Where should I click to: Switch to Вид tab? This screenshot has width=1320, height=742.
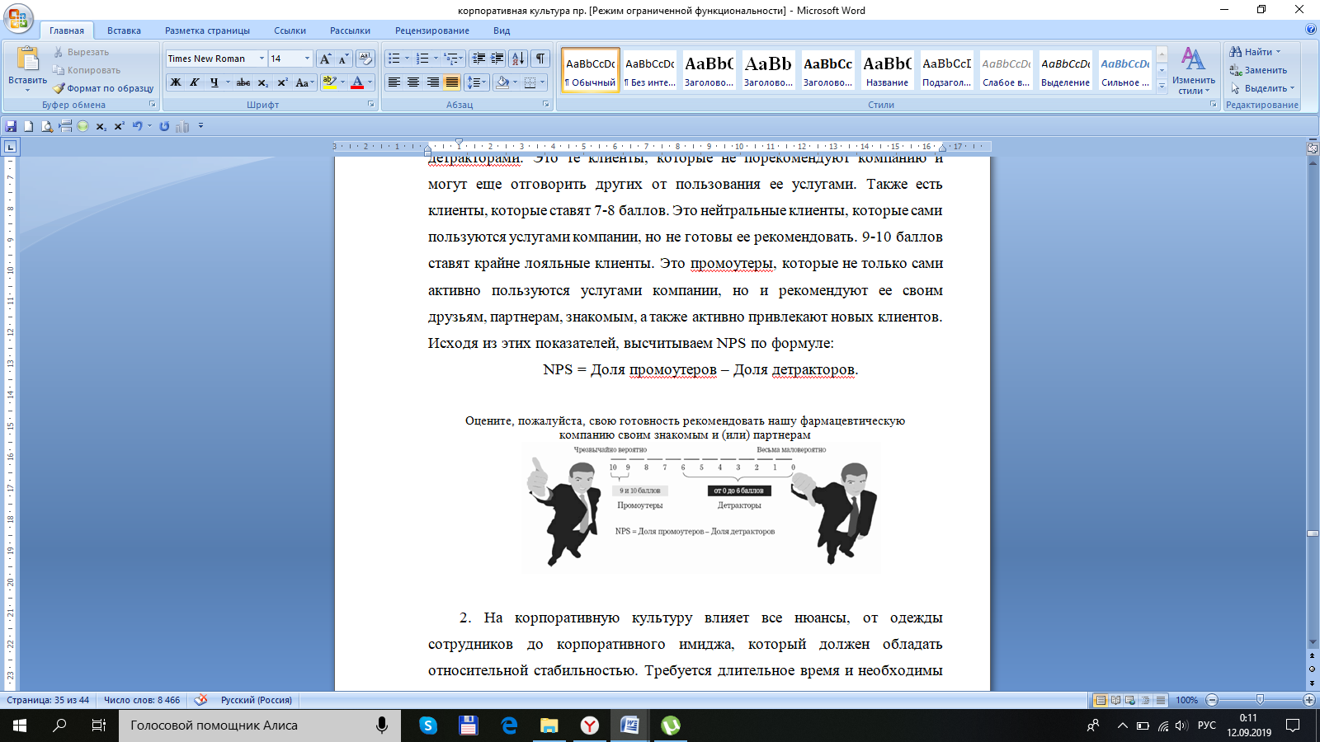click(502, 31)
